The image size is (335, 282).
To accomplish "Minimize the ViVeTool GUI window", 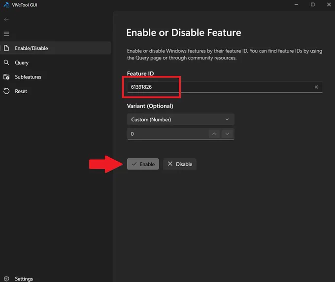I will click(297, 5).
